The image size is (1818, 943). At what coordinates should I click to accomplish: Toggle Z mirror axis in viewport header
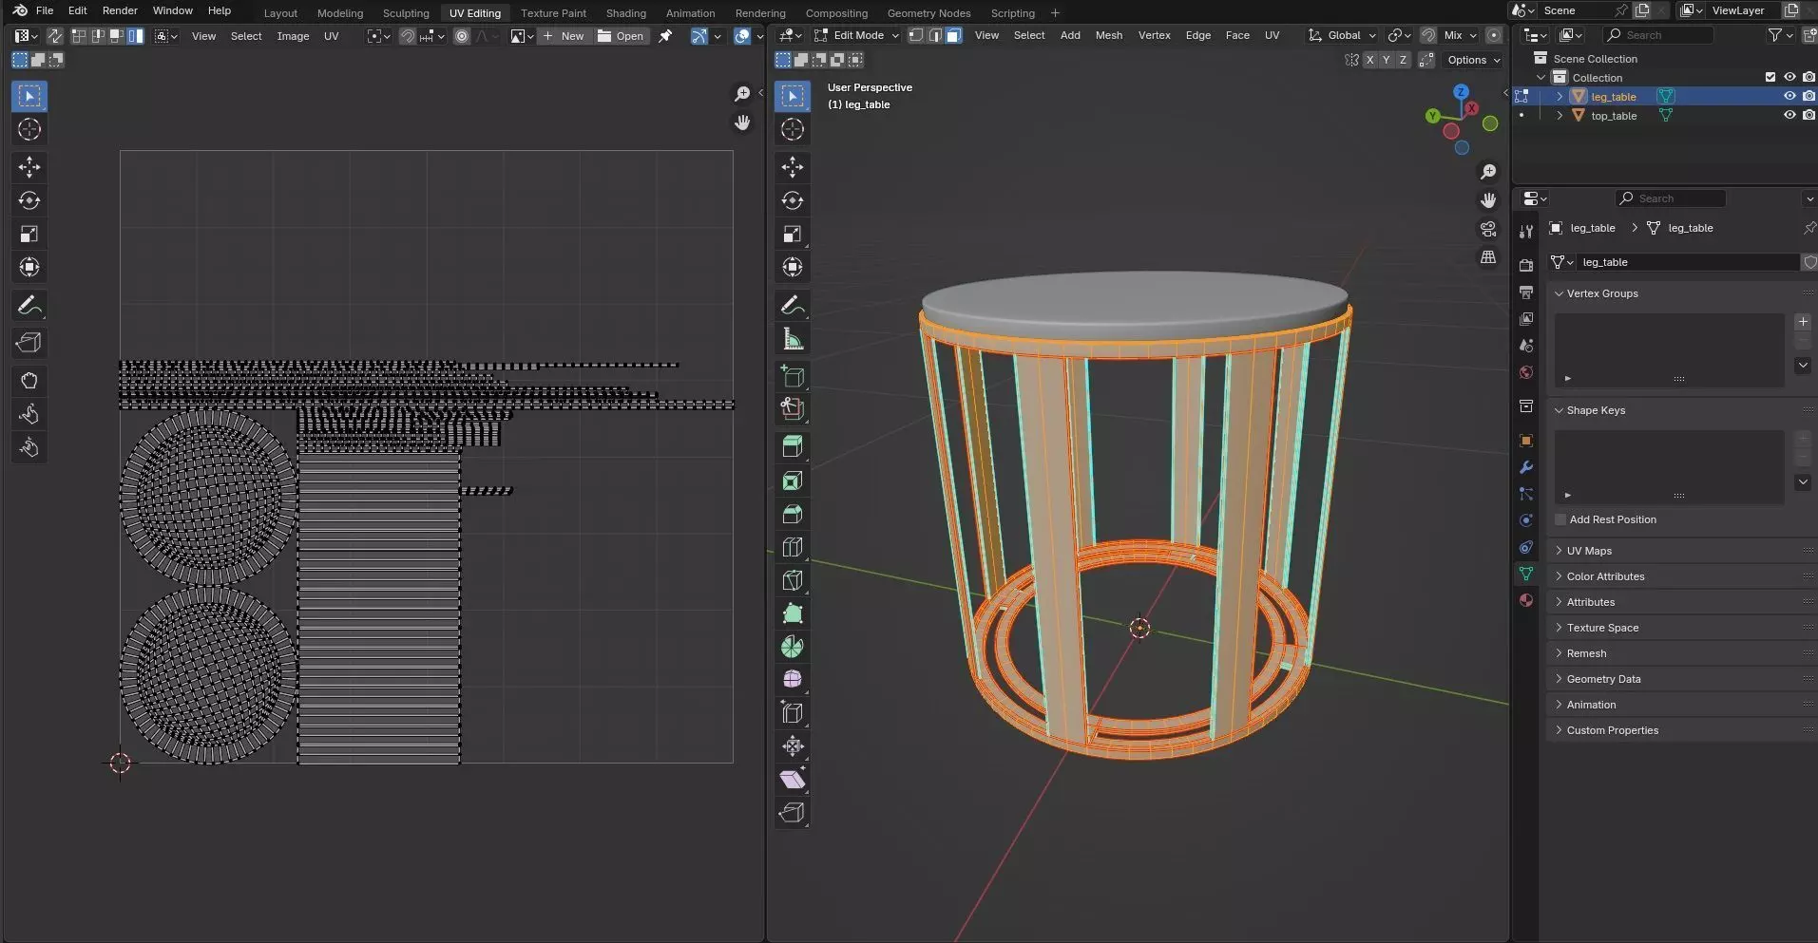1403,60
